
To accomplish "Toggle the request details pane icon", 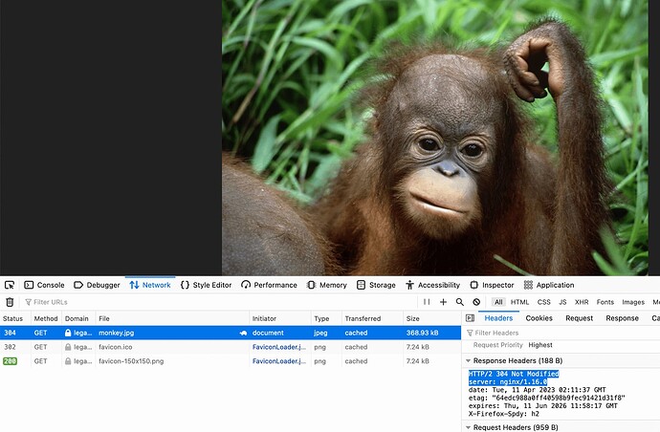I will point(471,318).
